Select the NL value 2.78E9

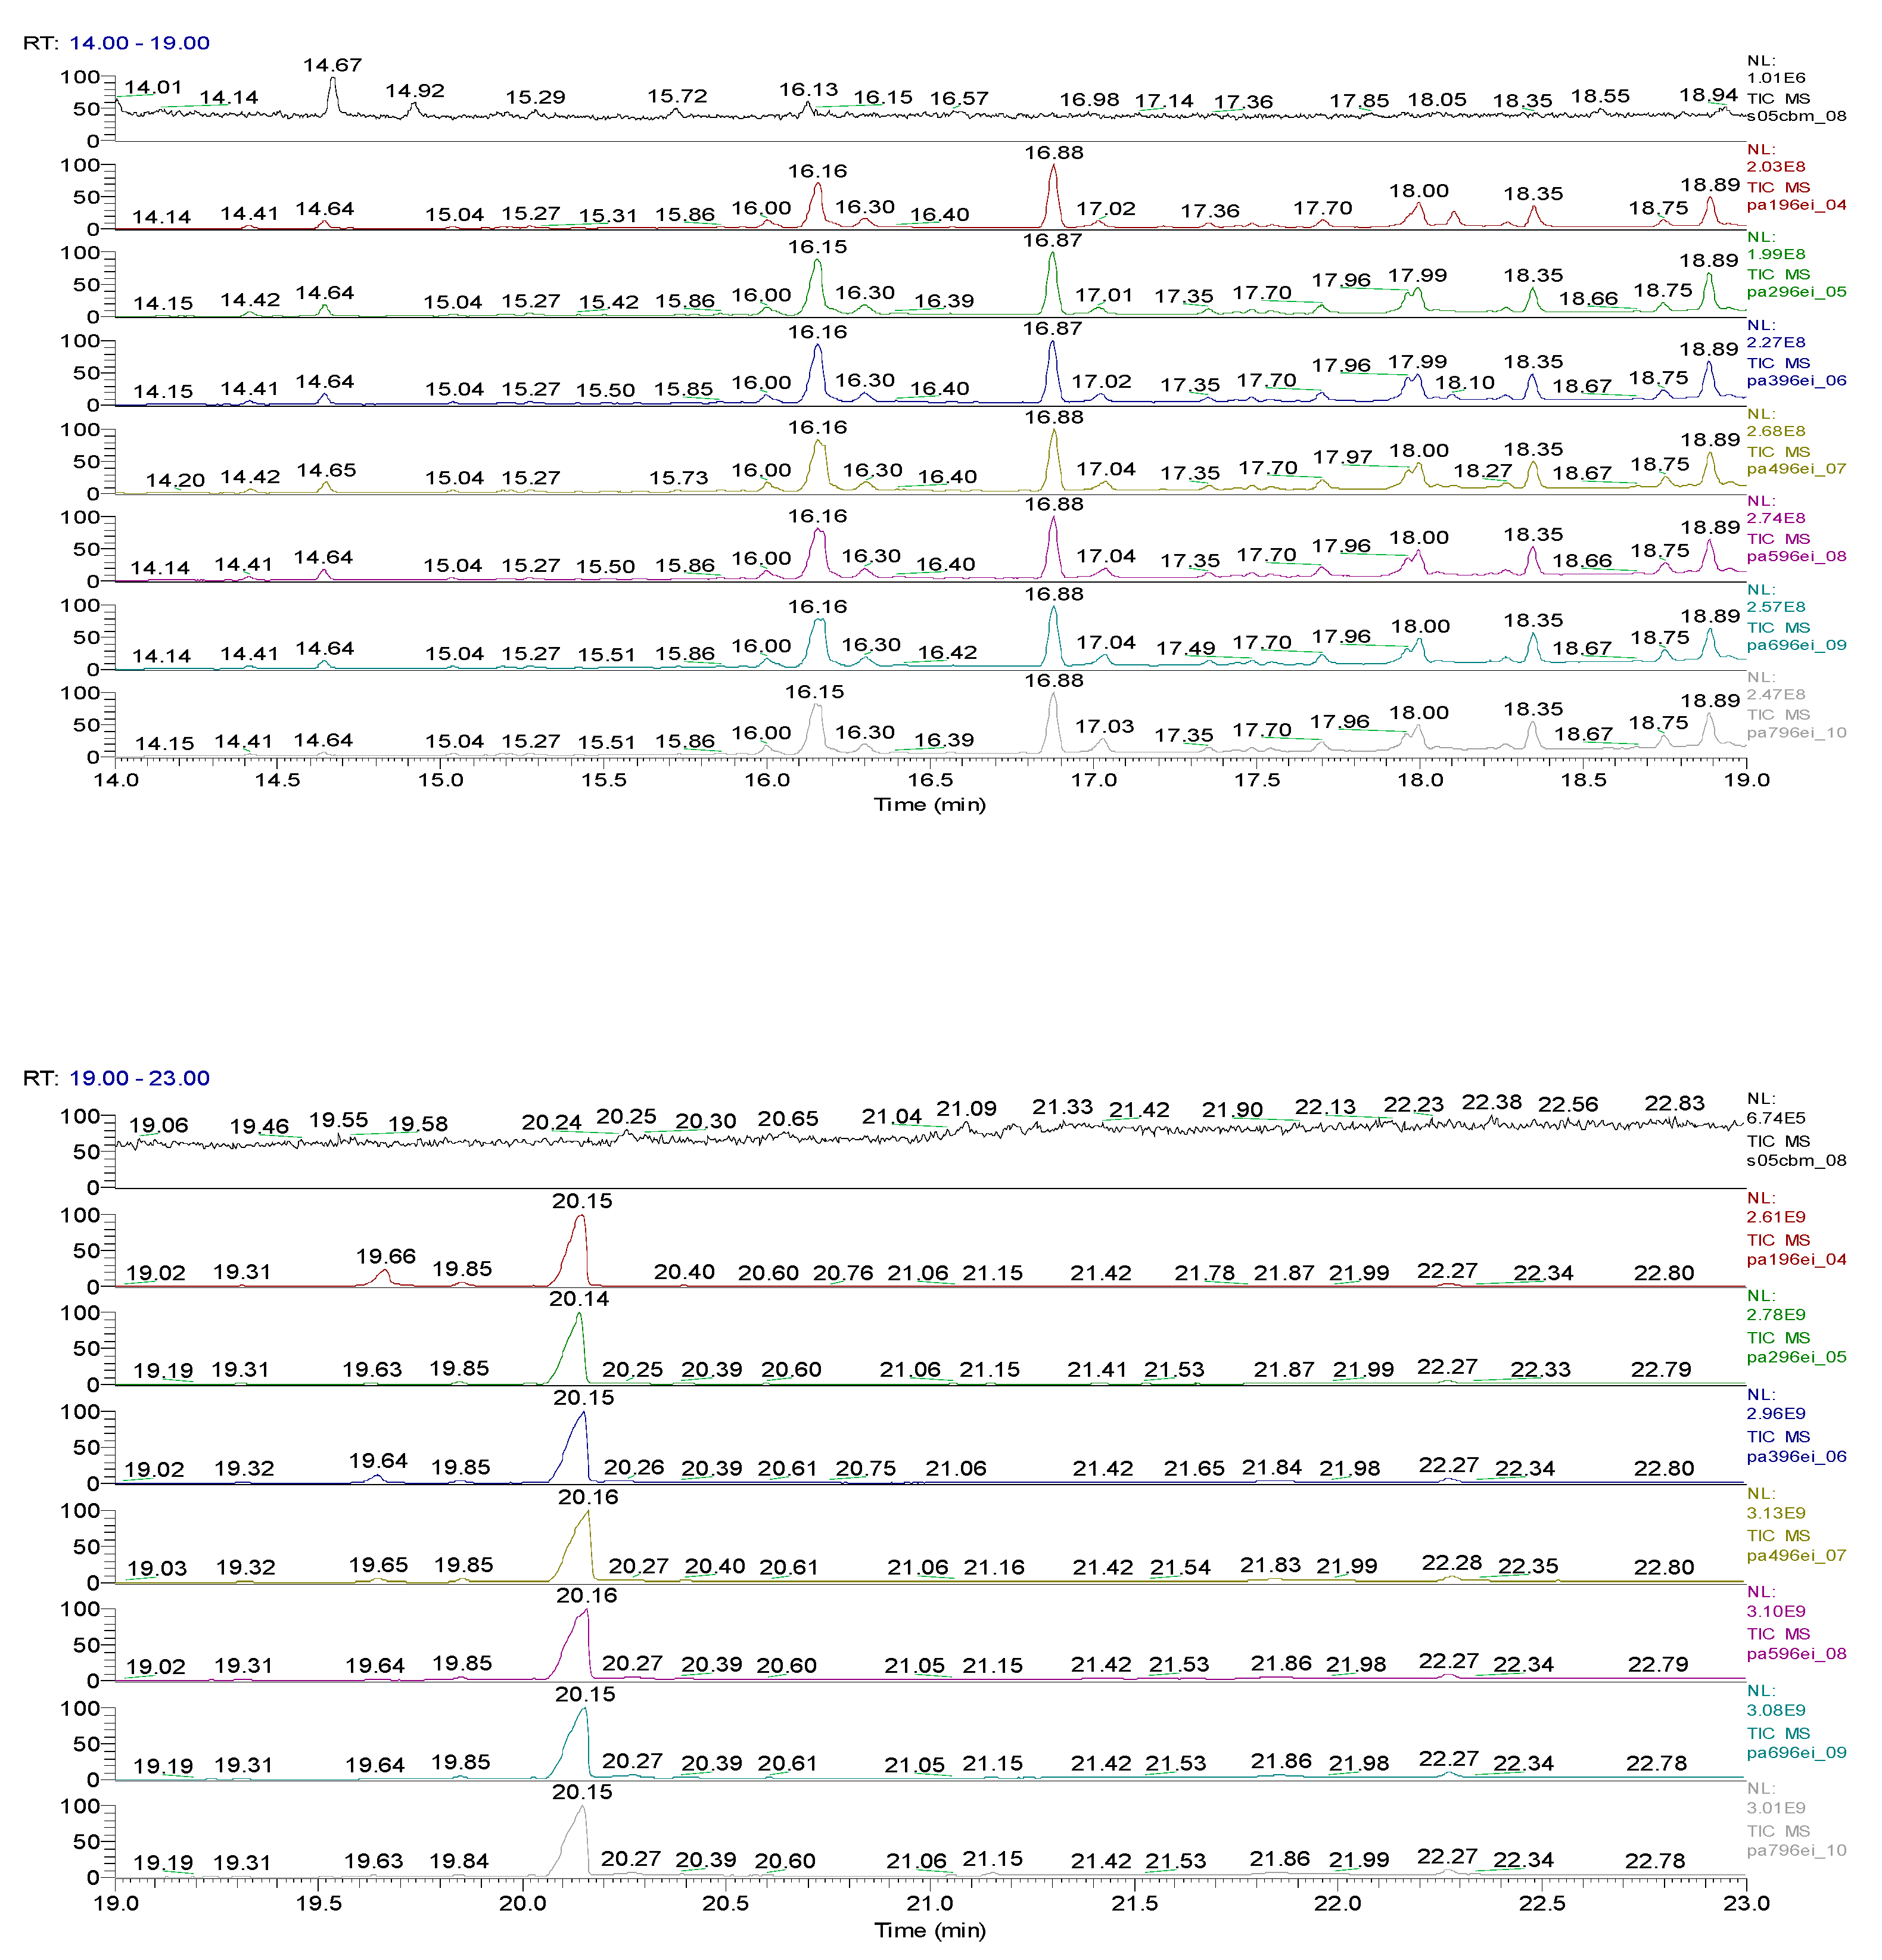pyautogui.click(x=1776, y=1315)
